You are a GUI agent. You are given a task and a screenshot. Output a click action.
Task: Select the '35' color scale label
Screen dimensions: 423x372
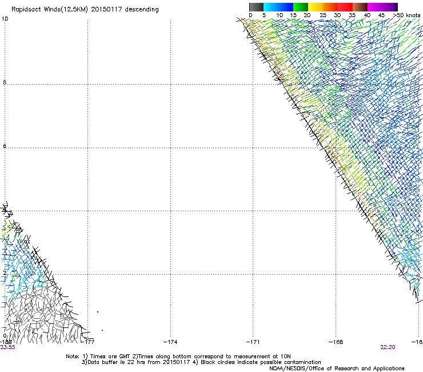pyautogui.click(x=352, y=15)
